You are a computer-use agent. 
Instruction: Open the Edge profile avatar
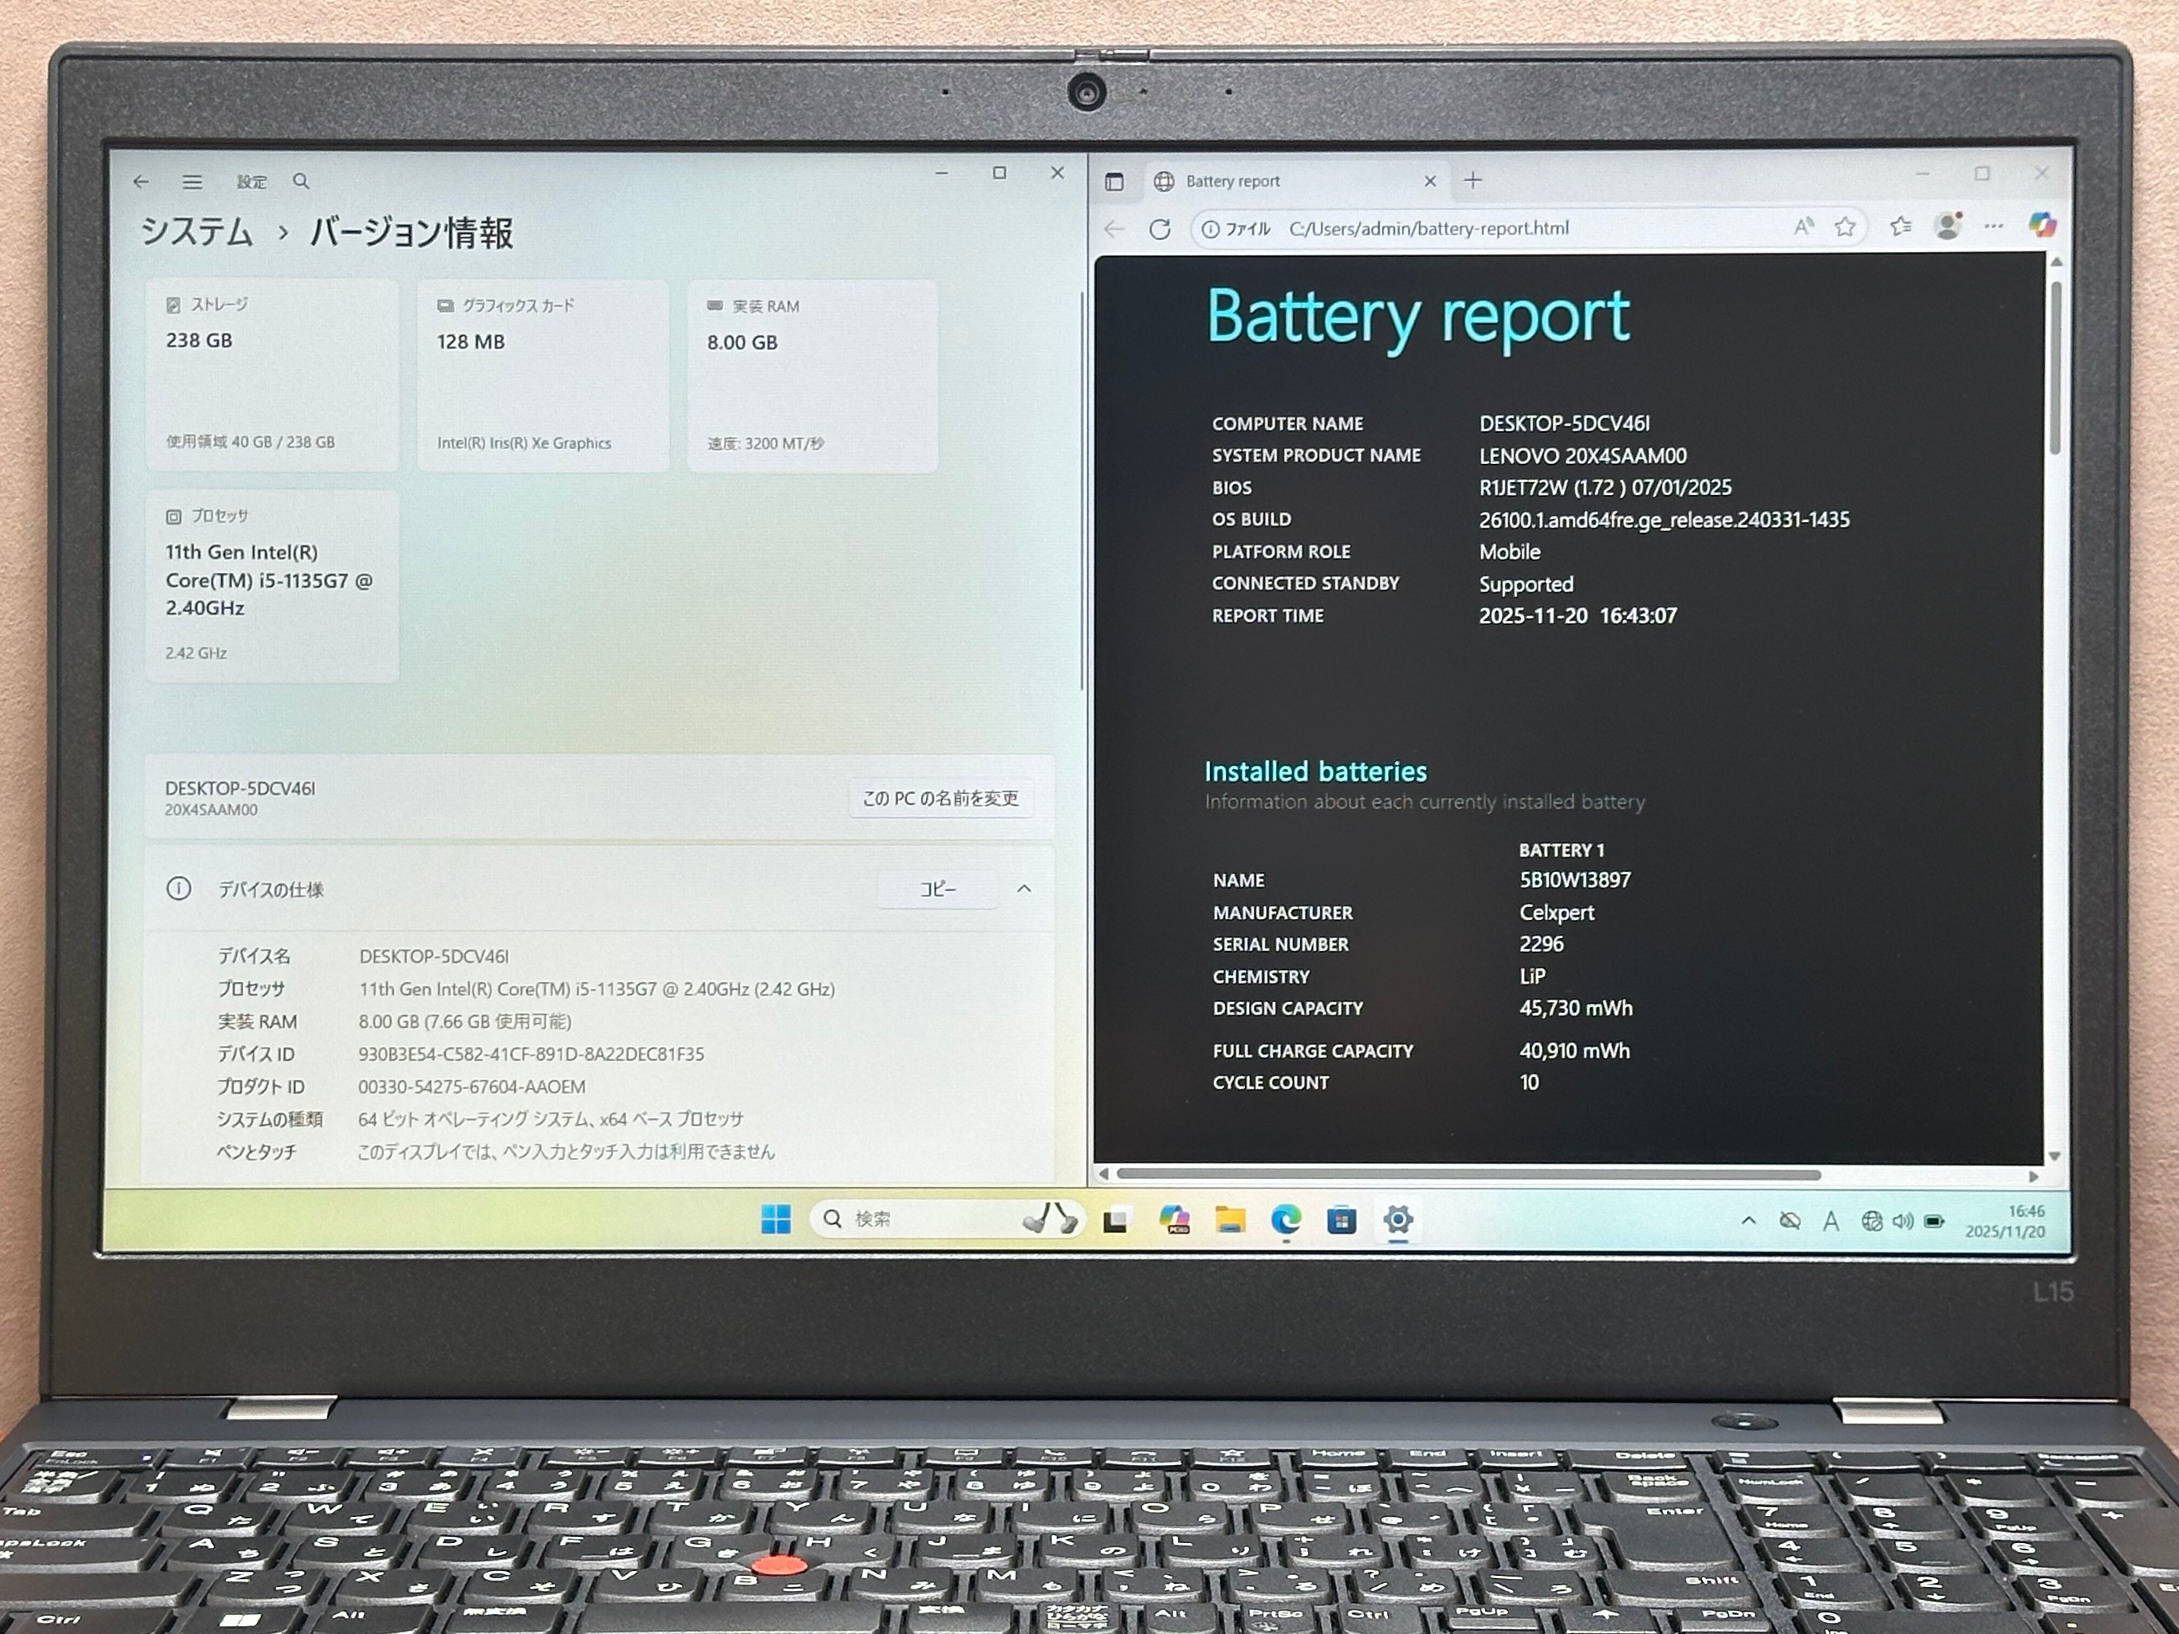click(x=1947, y=226)
